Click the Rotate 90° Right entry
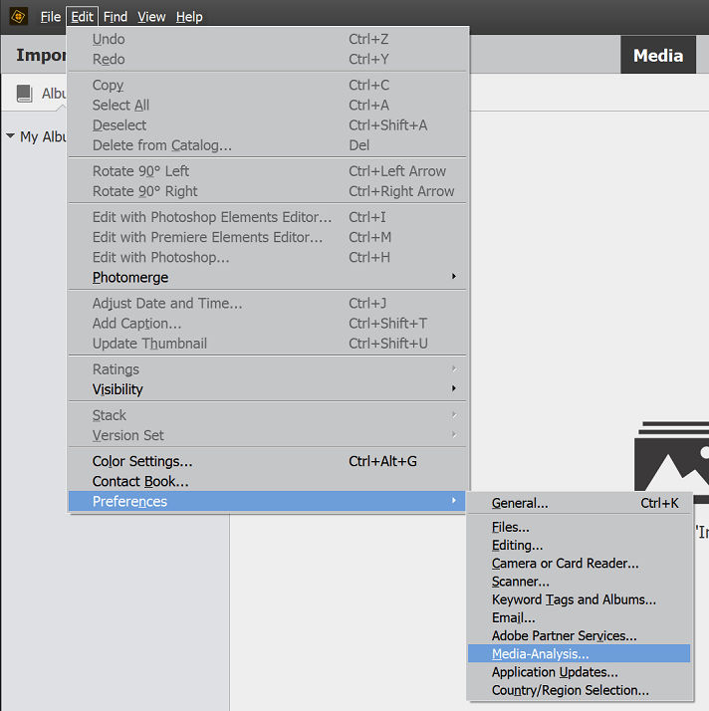Viewport: 709px width, 711px height. pos(267,191)
